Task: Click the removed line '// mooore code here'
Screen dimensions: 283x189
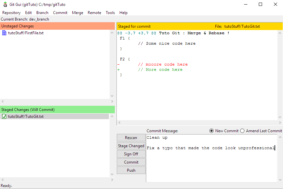Action: [163, 64]
